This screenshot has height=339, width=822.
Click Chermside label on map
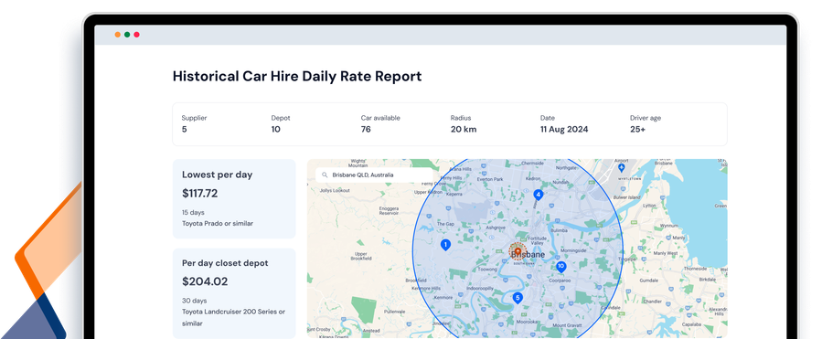533,163
